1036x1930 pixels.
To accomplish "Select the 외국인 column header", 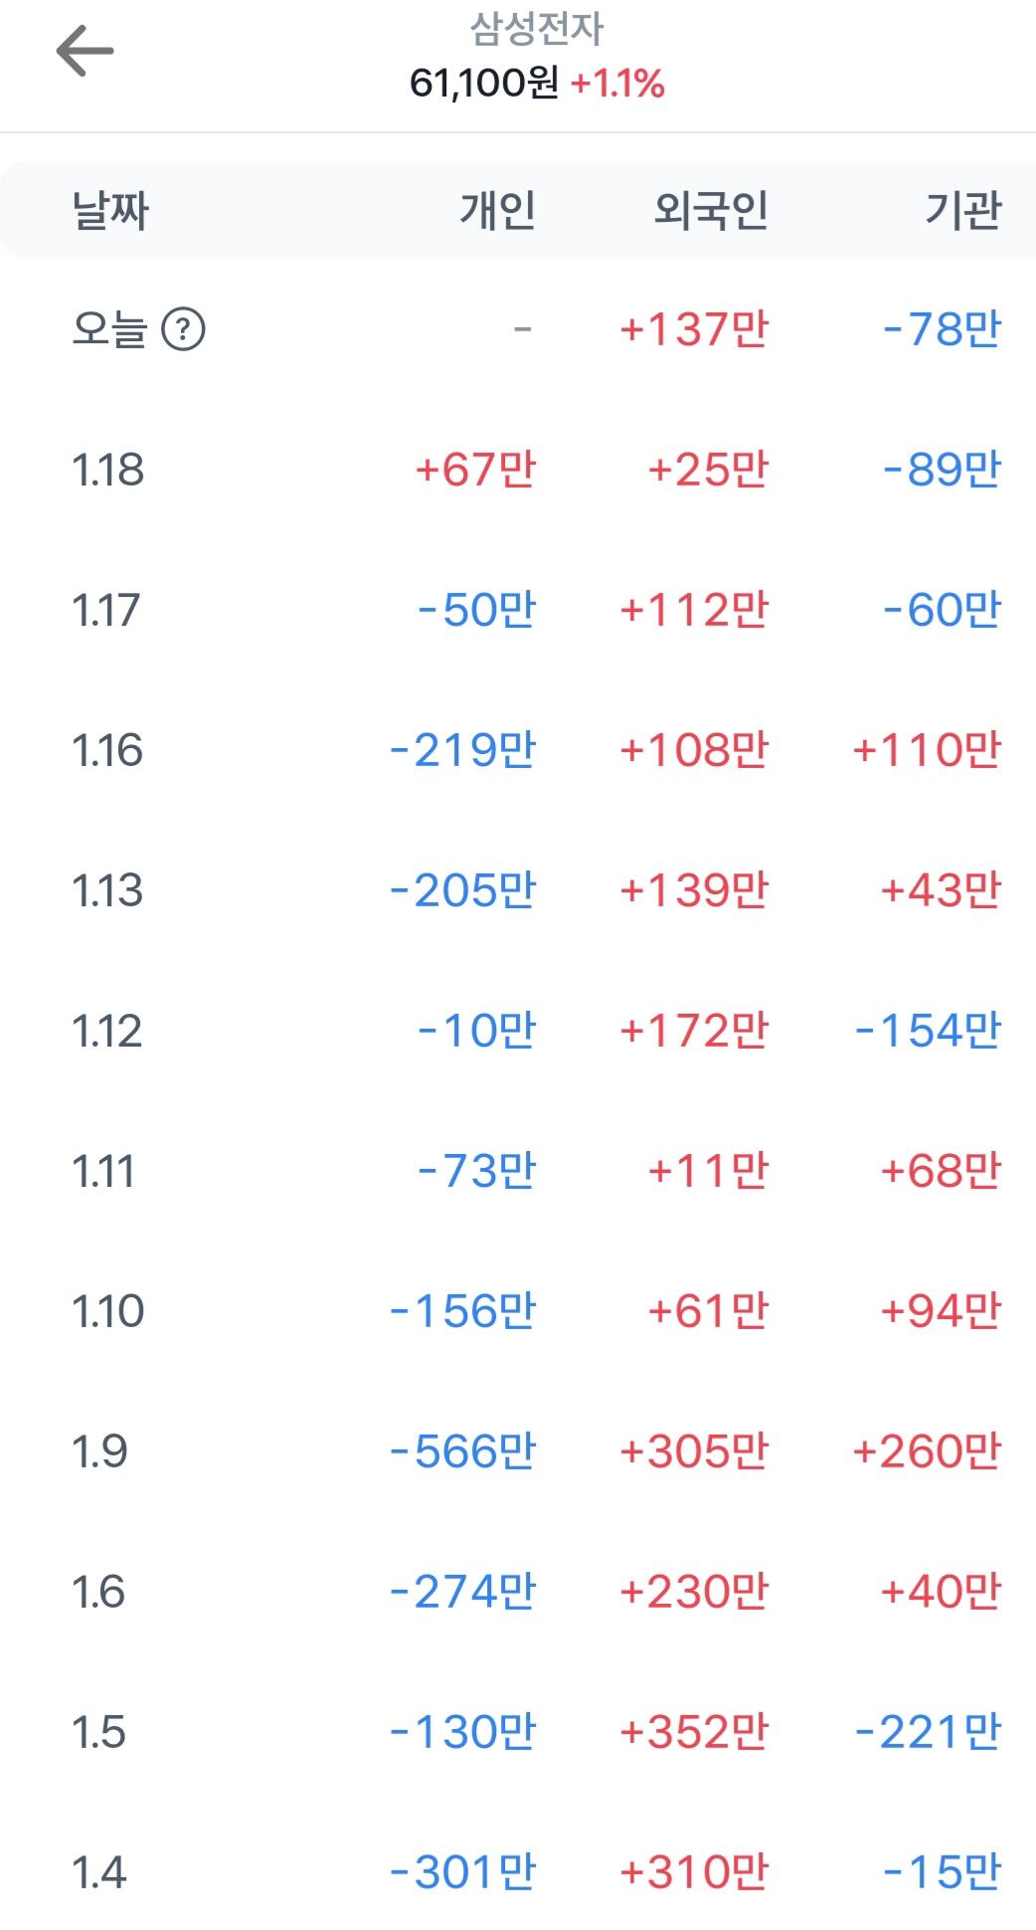I will (x=710, y=211).
